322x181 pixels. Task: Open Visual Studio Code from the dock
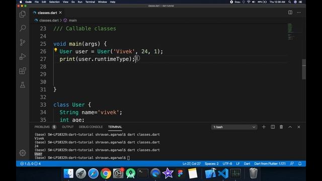(x=223, y=173)
